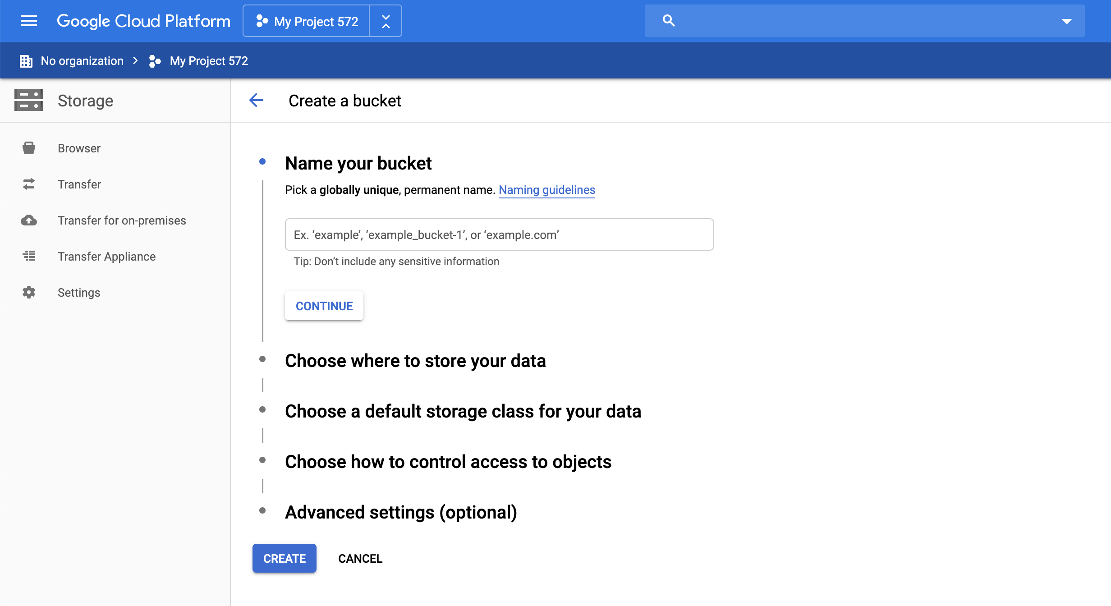1111x606 pixels.
Task: Click the step bullet for storage location
Action: click(x=262, y=359)
